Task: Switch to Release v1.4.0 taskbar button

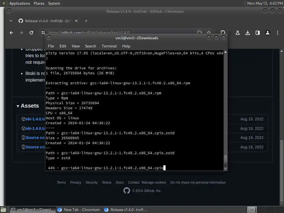Action: 126,210
